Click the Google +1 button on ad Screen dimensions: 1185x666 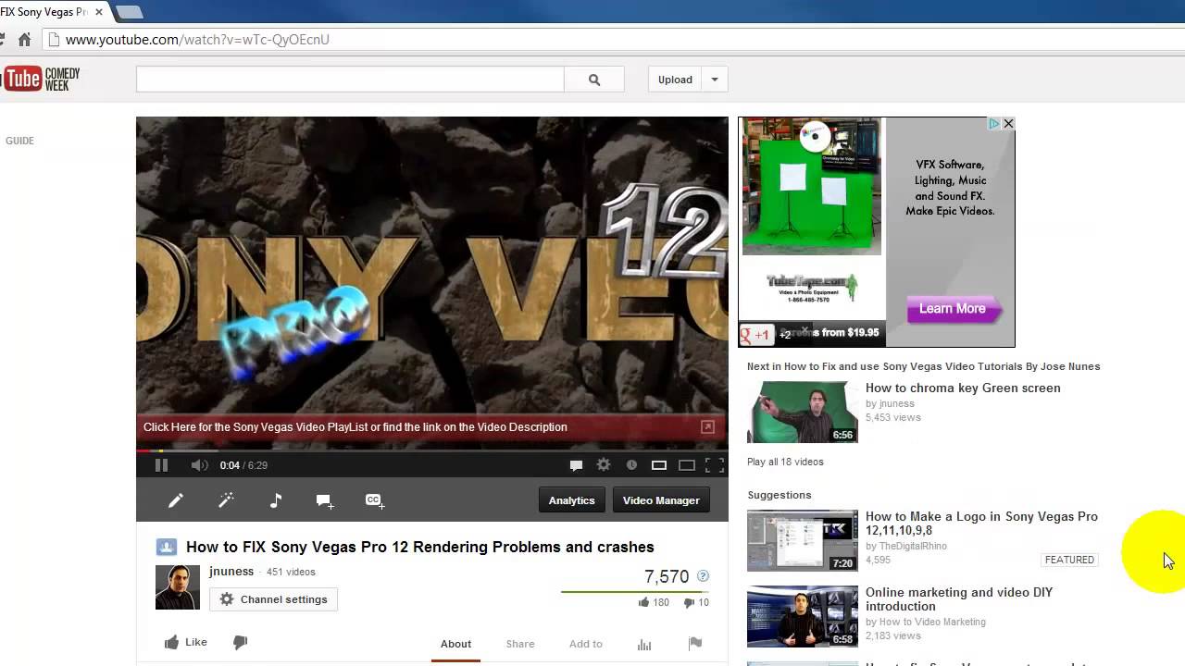tap(756, 335)
